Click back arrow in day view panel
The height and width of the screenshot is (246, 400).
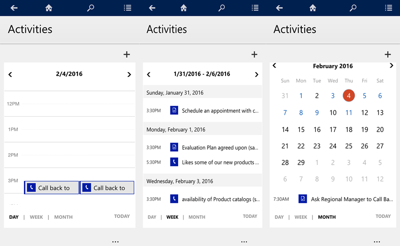(x=14, y=8)
